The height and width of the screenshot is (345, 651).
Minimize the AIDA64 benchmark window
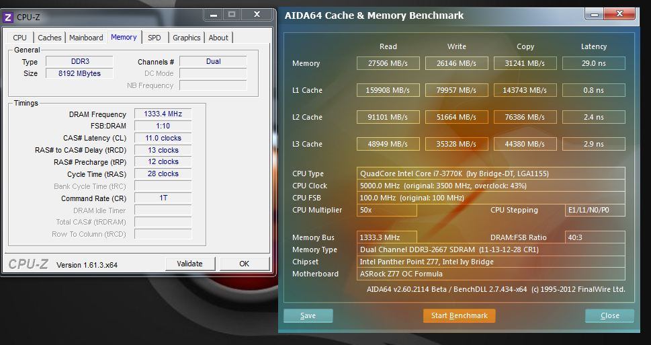(595, 15)
